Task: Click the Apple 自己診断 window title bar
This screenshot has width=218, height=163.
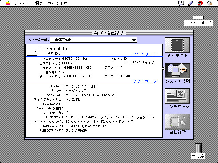Action: click(x=109, y=33)
